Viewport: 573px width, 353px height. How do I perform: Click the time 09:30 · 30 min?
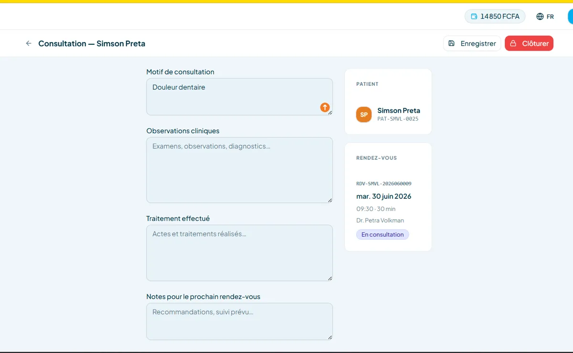376,209
